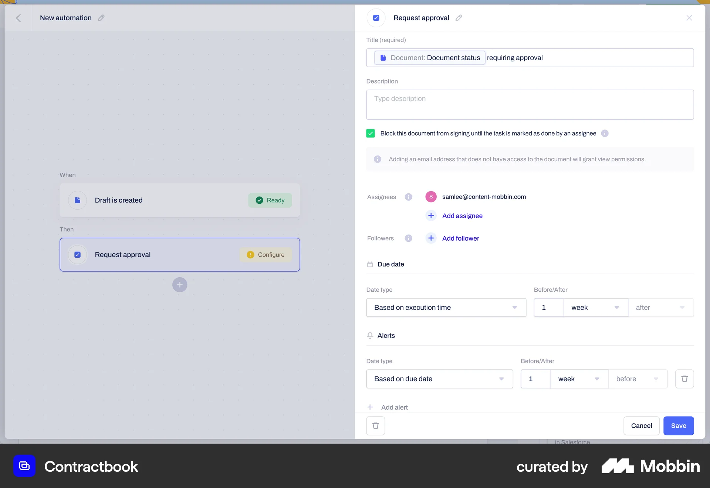Toggle the Request approval step checkbox
710x488 pixels.
77,254
